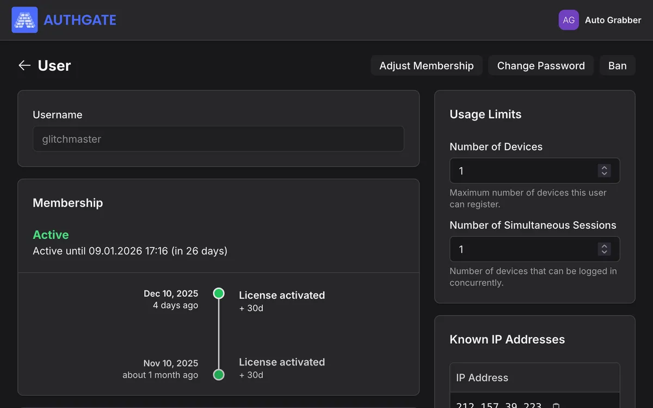Image resolution: width=653 pixels, height=408 pixels.
Task: Click the AUTHGATE logo icon
Action: click(24, 20)
